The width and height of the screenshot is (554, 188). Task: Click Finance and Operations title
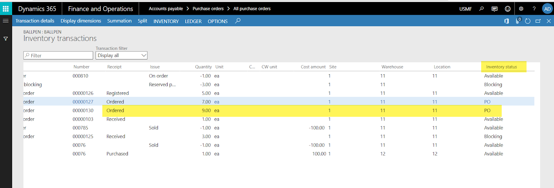coord(100,9)
